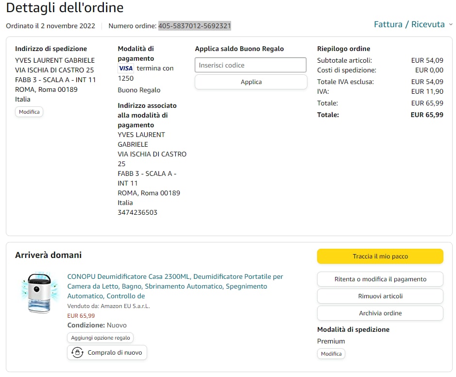Click the Rimuovi articoli button
This screenshot has width=456, height=377.
point(380,296)
